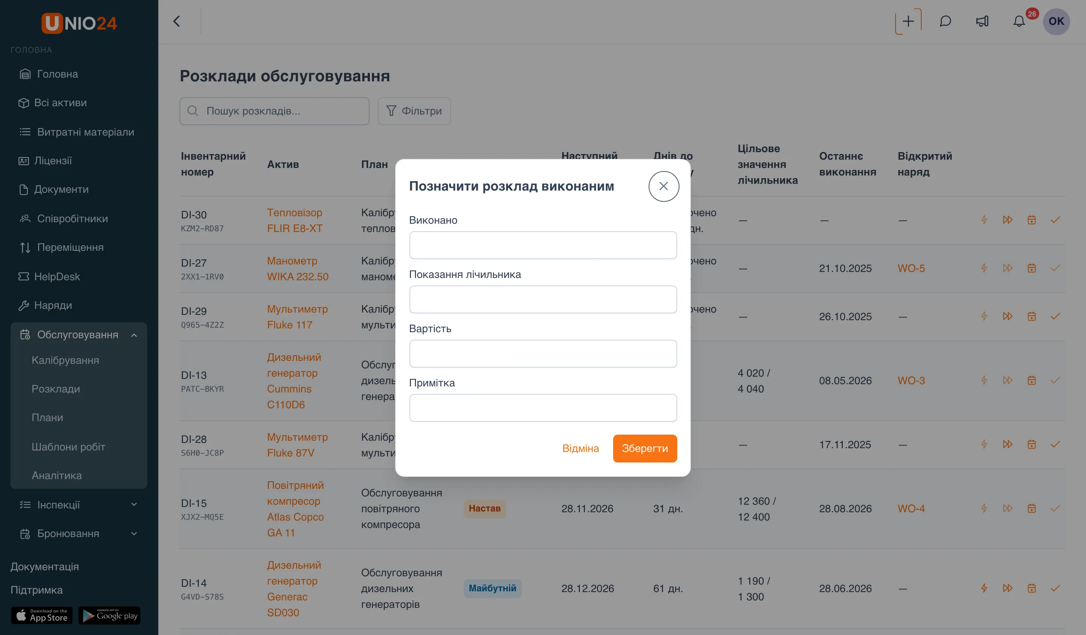This screenshot has height=635, width=1086.
Task: Select Калібрування submenu item
Action: [65, 360]
